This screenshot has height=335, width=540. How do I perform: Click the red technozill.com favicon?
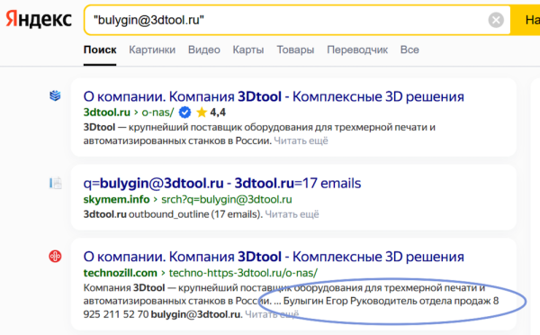(55, 256)
